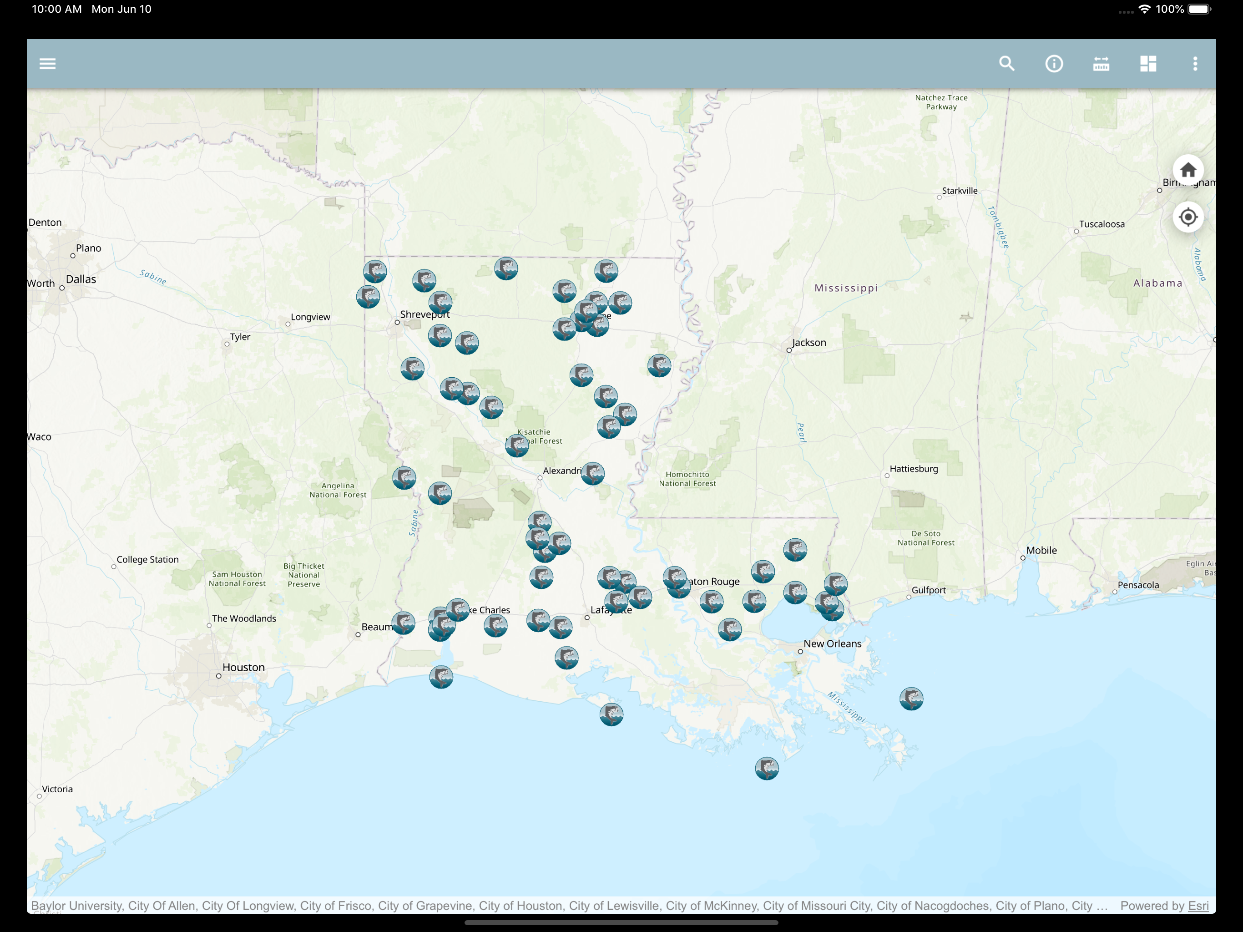
Task: Tap the fish marker by Beaumont
Action: 404,623
